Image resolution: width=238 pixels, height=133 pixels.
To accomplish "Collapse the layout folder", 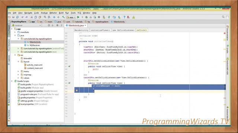I will (19, 62).
